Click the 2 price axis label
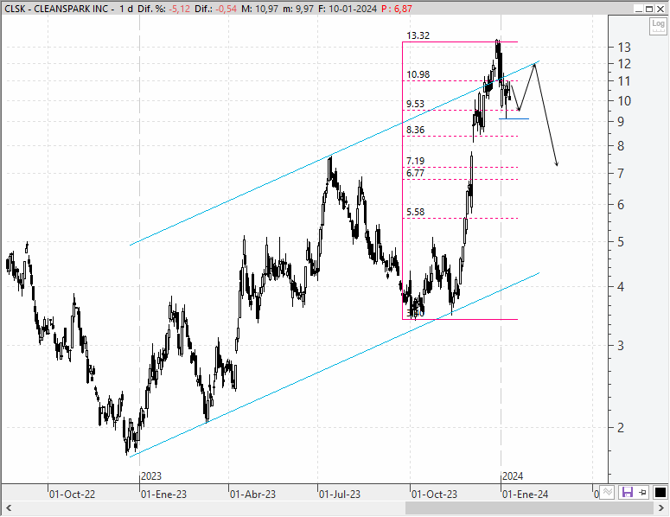The height and width of the screenshot is (517, 670). tap(622, 427)
